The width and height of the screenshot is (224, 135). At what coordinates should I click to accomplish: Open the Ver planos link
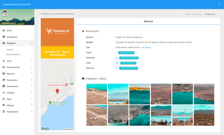pos(146,47)
